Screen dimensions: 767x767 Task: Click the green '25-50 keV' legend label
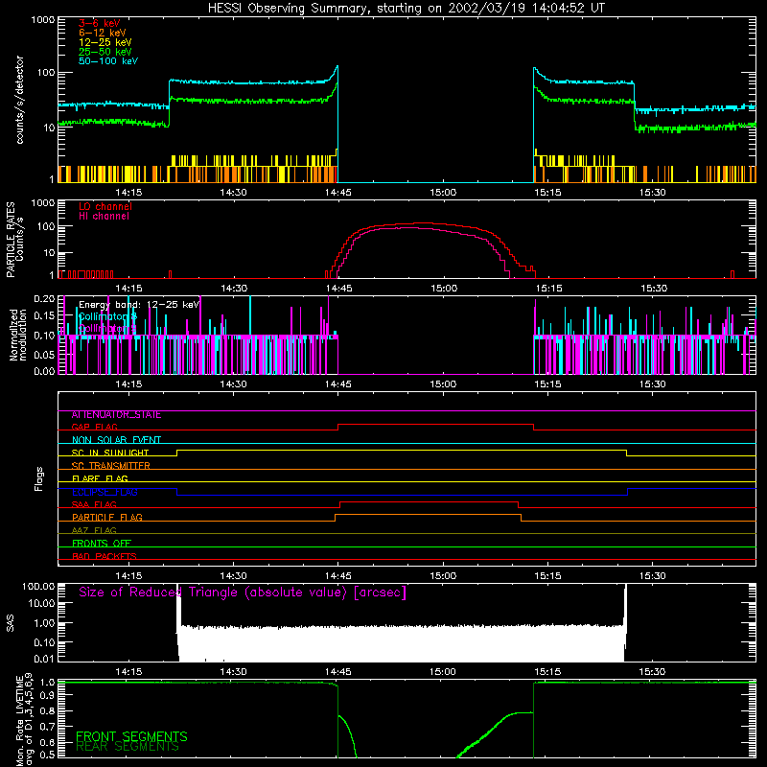pos(105,52)
